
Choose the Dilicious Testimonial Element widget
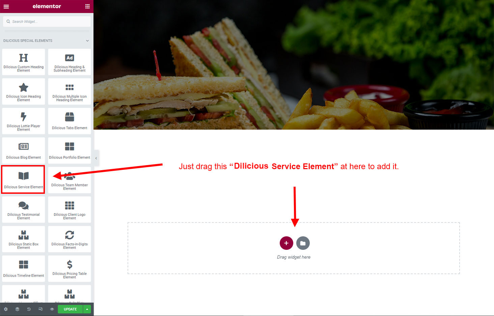[x=23, y=210]
